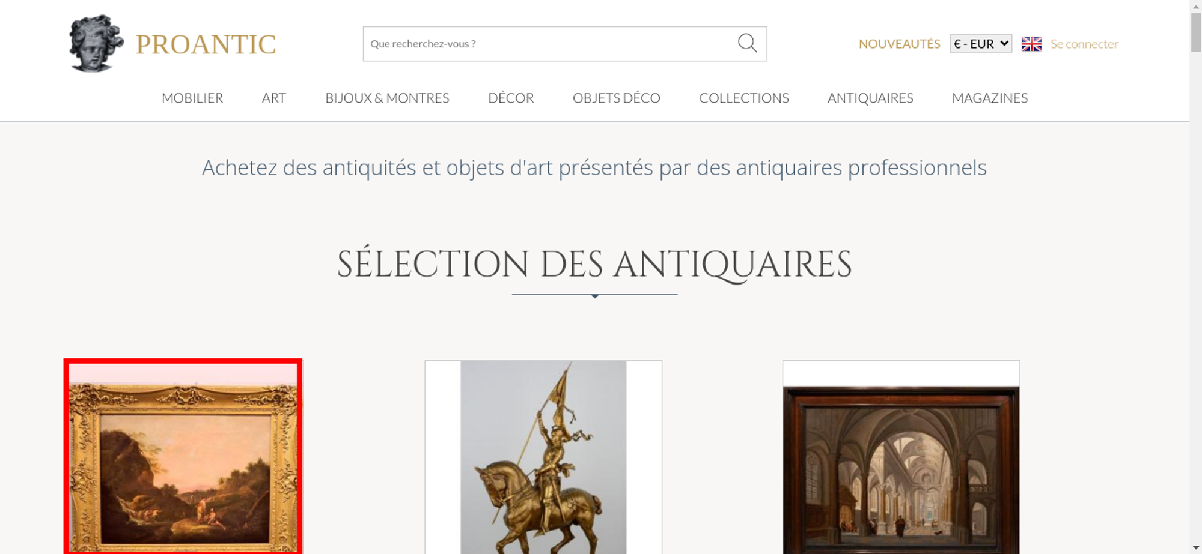Switch language with the UK flag icon

(1031, 44)
